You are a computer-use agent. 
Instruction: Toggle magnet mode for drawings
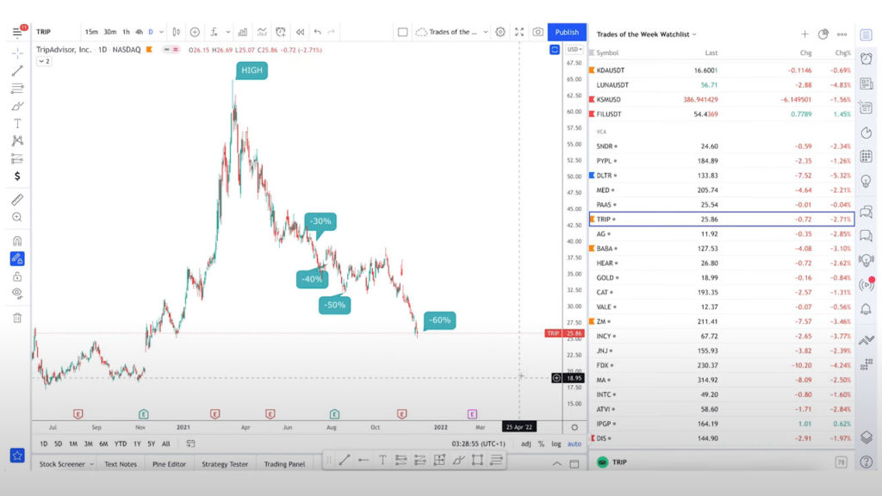(17, 241)
